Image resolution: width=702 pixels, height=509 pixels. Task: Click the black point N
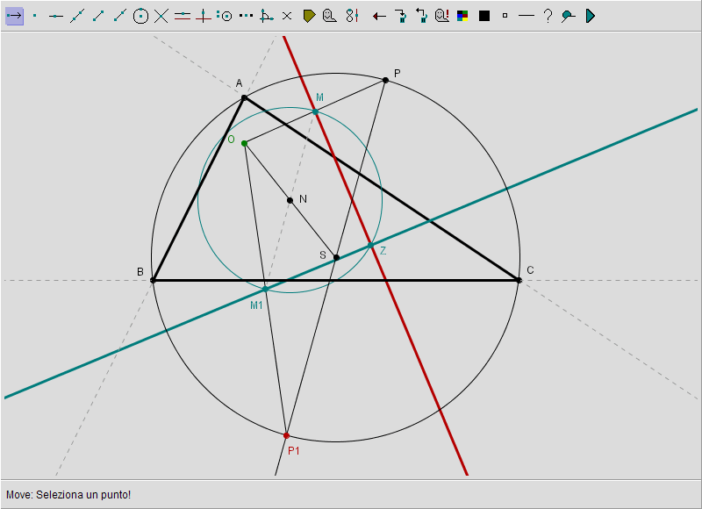[290, 200]
